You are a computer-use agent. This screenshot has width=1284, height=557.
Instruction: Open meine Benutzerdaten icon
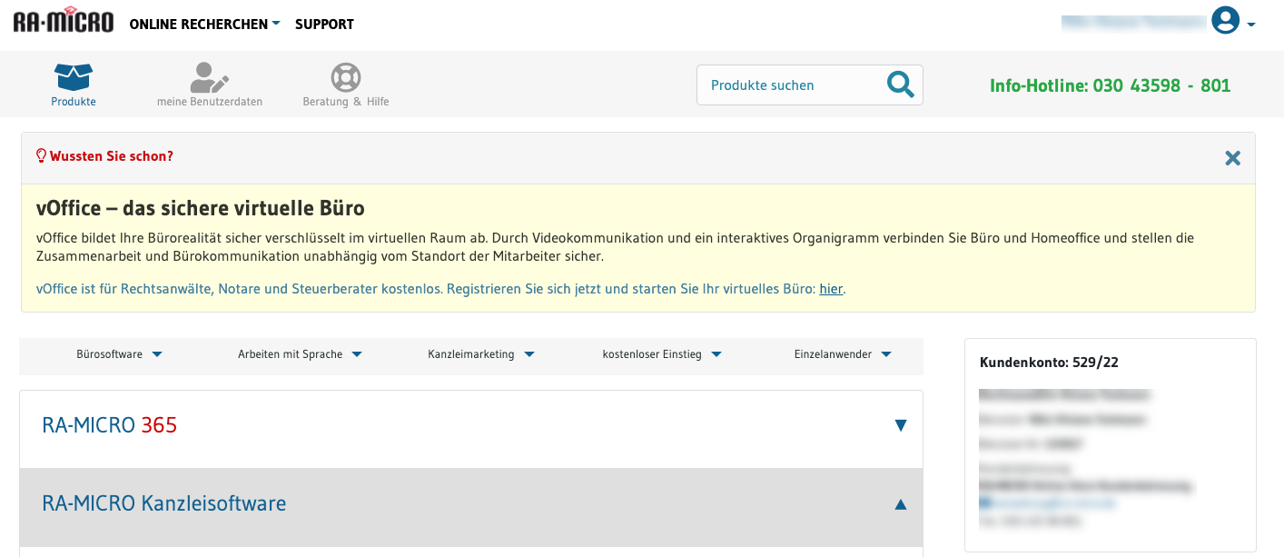coord(210,77)
